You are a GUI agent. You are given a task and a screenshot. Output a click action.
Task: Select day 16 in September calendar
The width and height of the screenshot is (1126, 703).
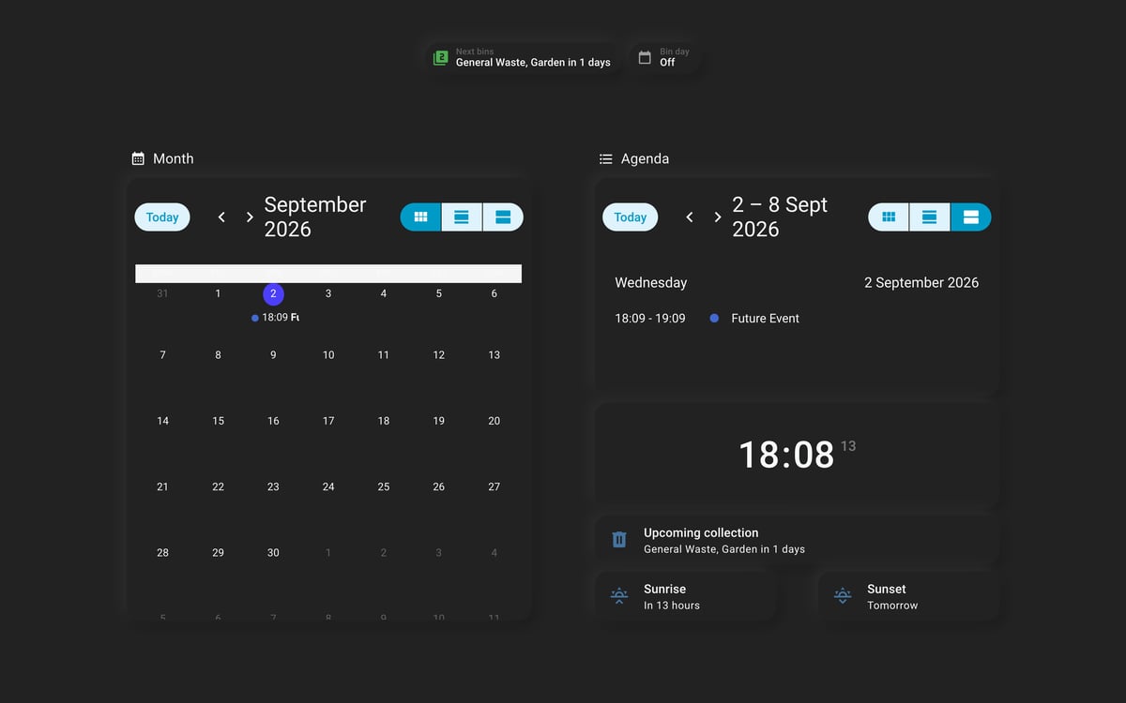[x=273, y=421]
